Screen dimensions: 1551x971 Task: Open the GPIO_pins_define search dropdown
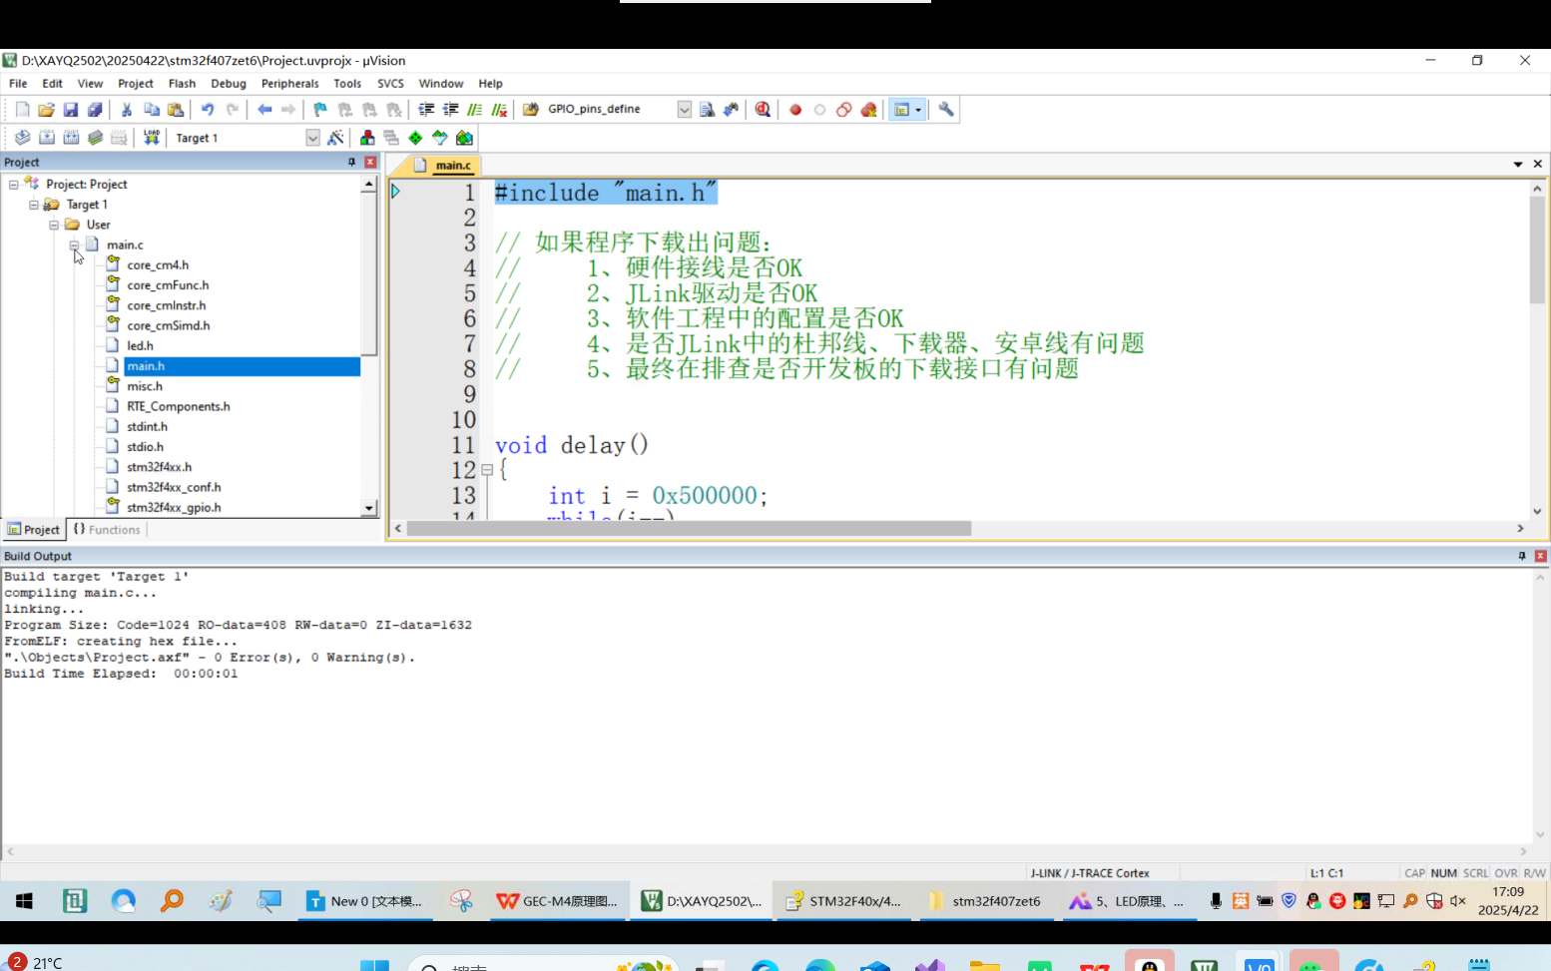(x=685, y=109)
